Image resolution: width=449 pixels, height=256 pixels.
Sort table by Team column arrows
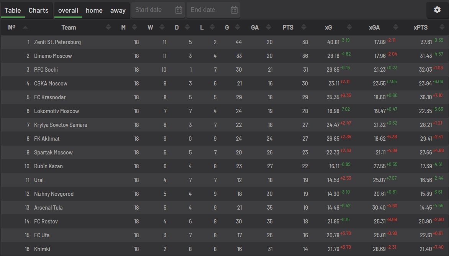108,27
